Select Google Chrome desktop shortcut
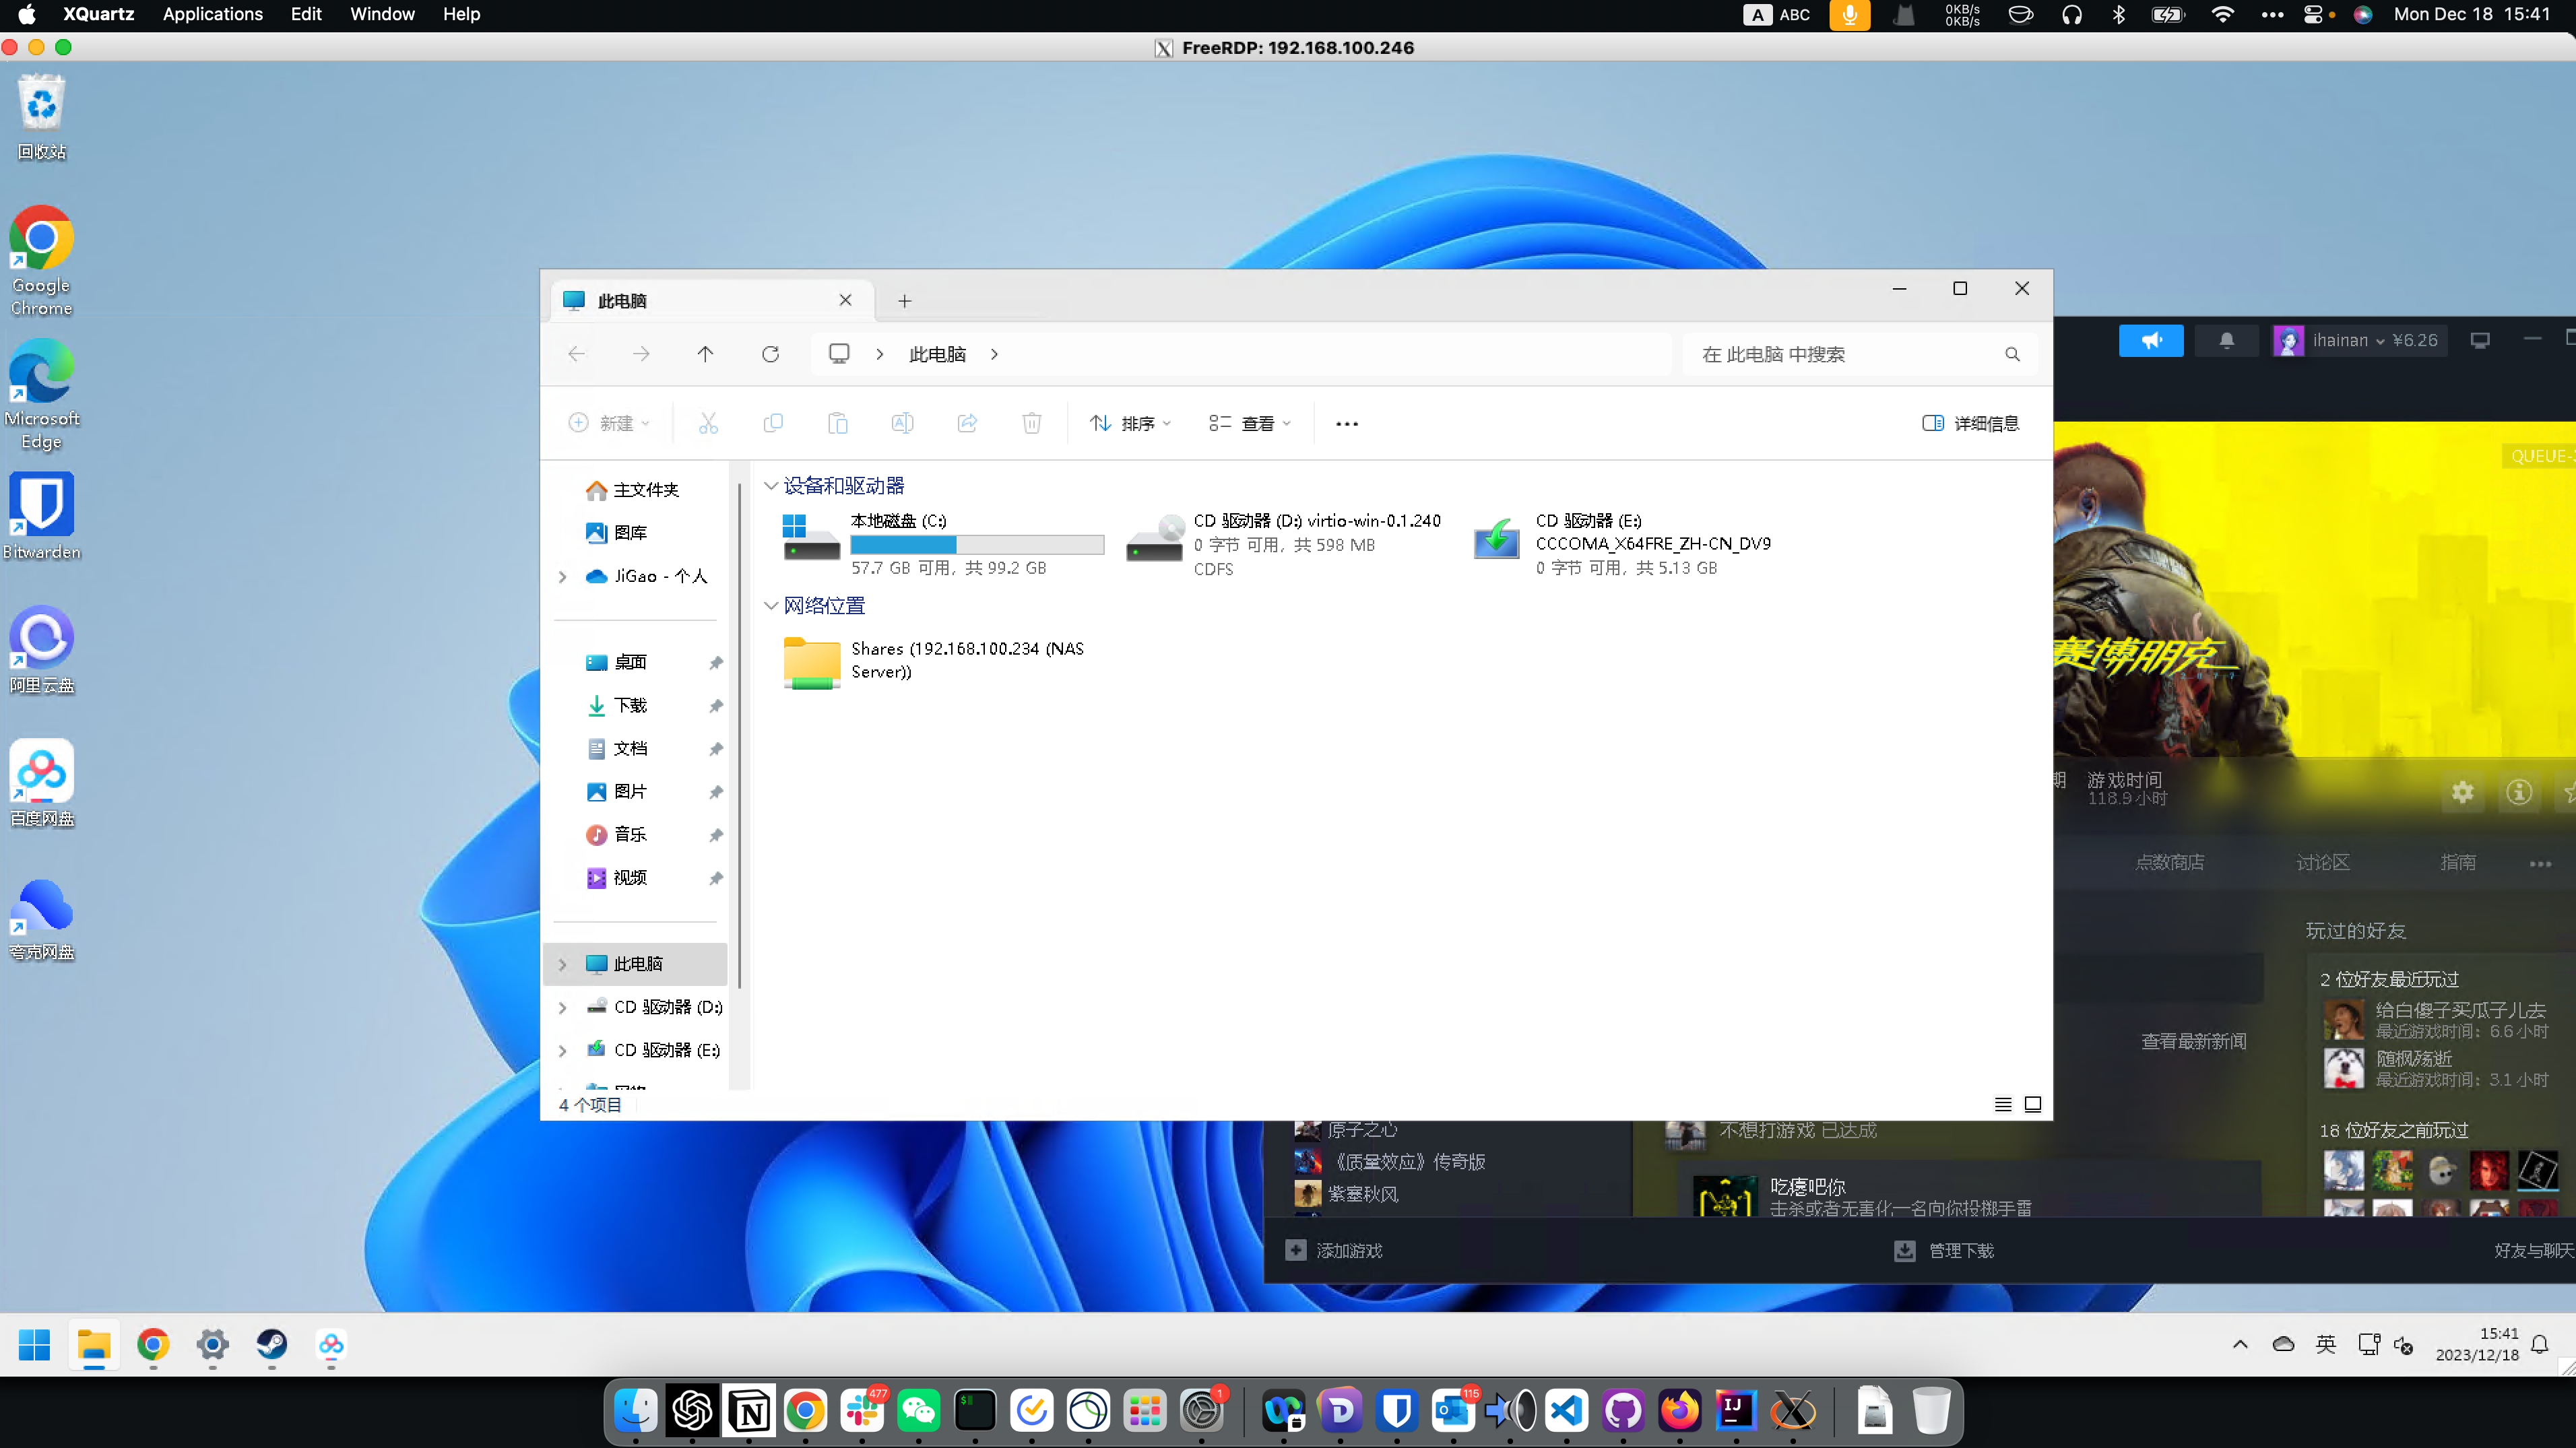2576x1448 pixels. 42,261
